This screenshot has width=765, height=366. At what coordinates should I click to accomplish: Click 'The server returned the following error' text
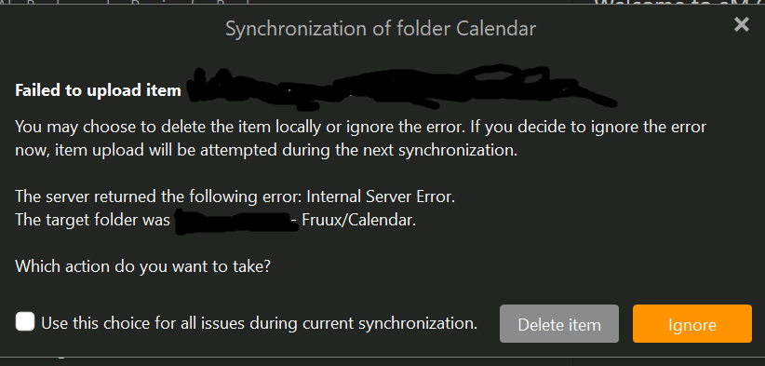pyautogui.click(x=159, y=197)
